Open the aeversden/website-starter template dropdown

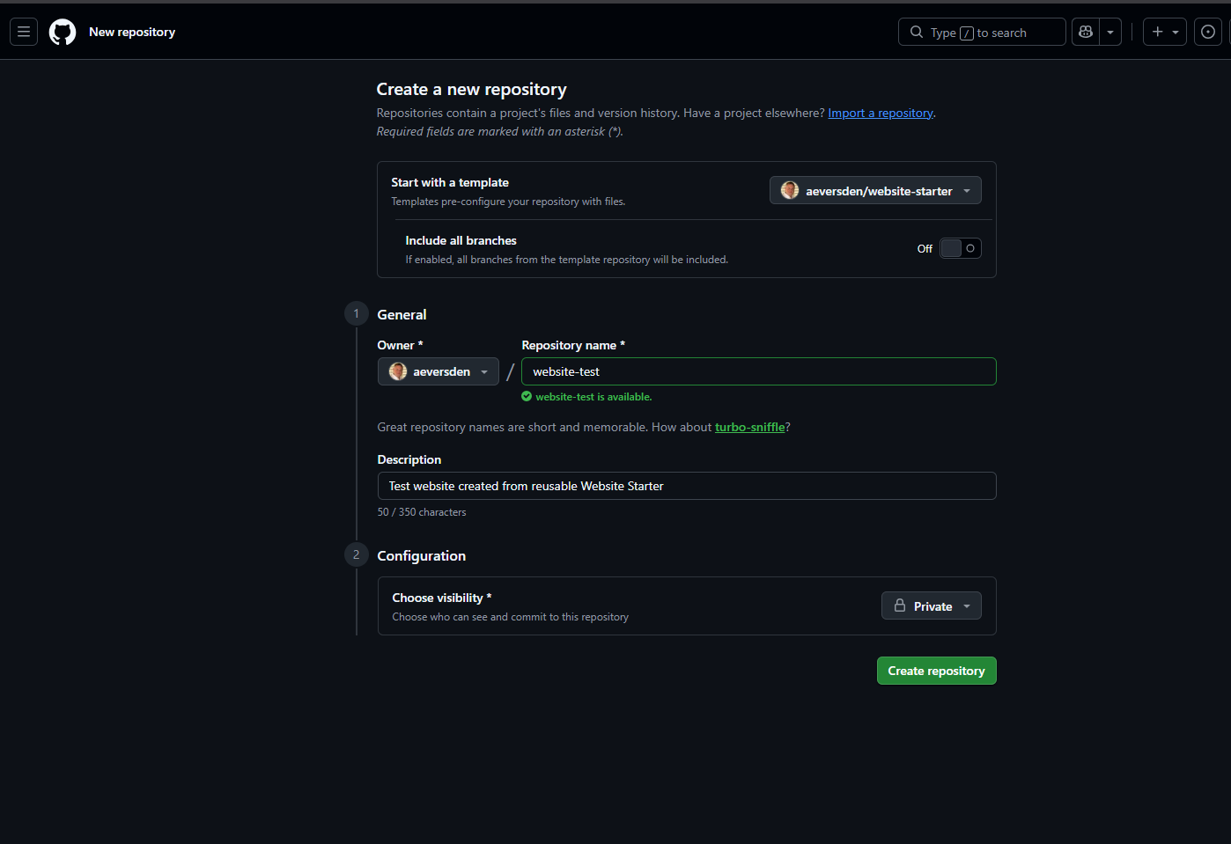point(875,190)
